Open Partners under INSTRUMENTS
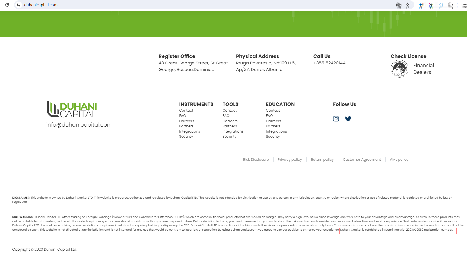This screenshot has height=255, width=467. (186, 126)
